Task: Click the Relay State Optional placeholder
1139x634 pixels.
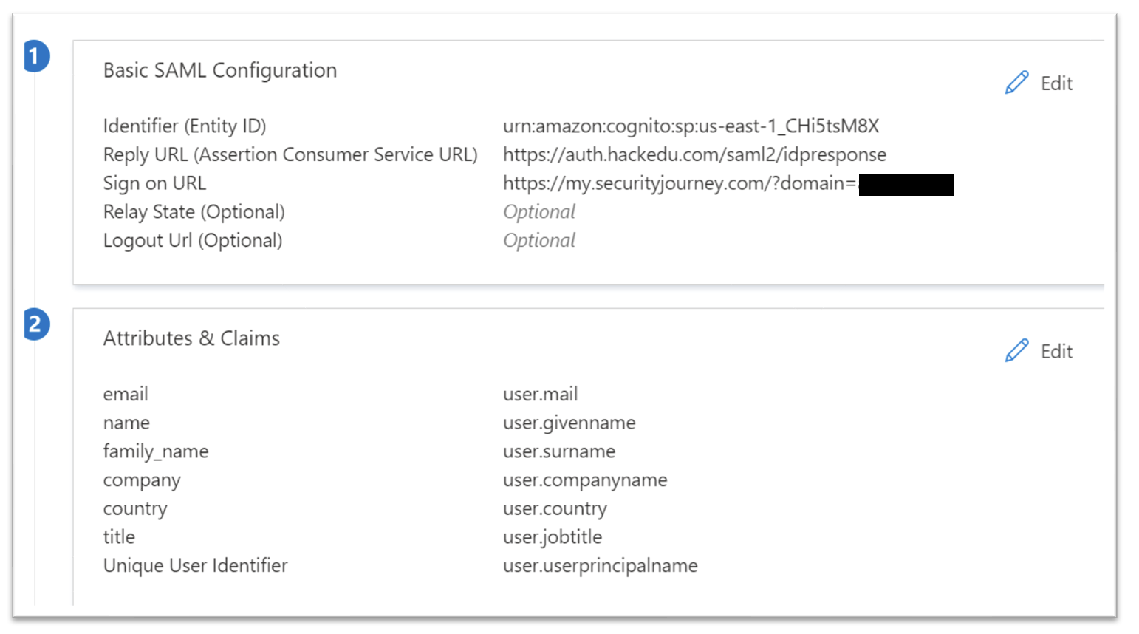Action: tap(538, 212)
